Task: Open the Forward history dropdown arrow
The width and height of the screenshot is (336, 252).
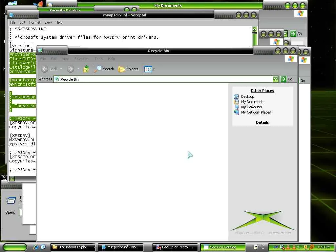Action: [x=78, y=69]
